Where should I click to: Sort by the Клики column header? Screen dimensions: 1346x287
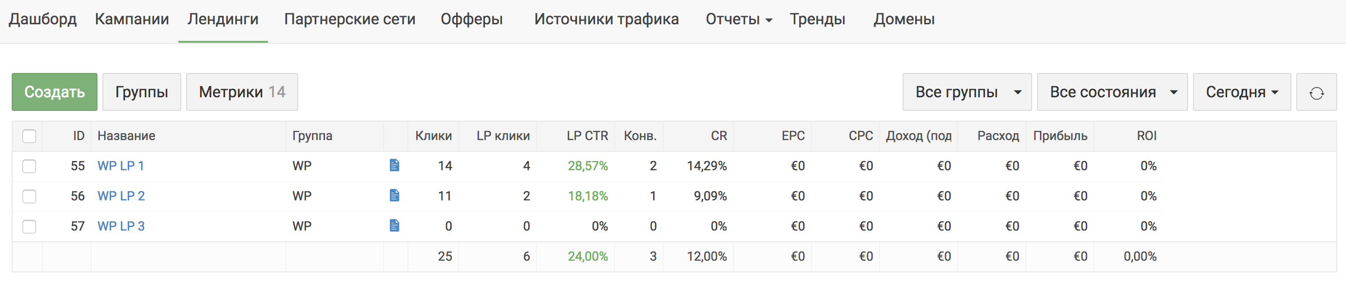tap(433, 136)
